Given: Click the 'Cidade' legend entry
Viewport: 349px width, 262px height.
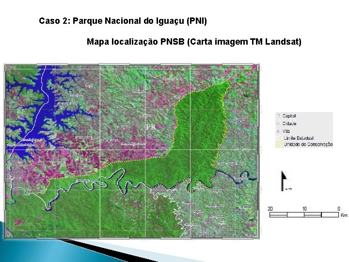Looking at the screenshot, I should [289, 123].
